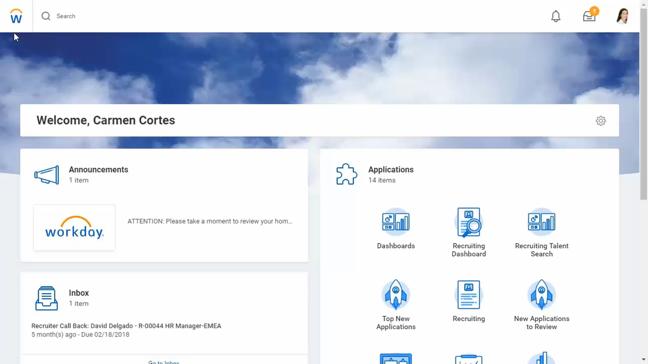This screenshot has height=364, width=648.
Task: Open Carmen Cortes profile avatar menu
Action: coord(623,16)
